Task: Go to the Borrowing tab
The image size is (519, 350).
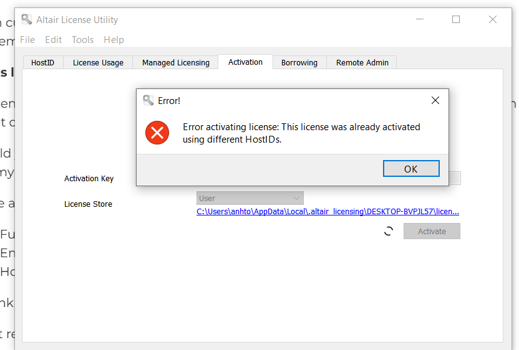Action: 299,62
